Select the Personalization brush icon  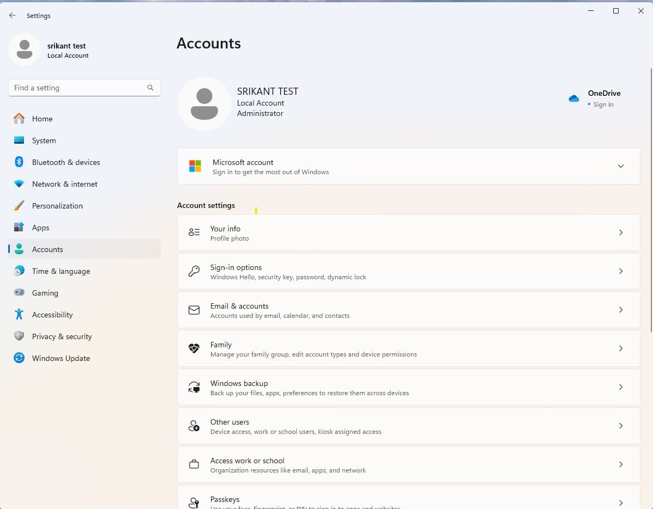point(19,205)
